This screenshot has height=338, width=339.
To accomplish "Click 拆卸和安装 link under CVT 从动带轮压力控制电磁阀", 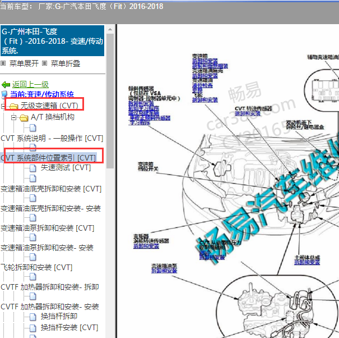I will (212, 257).
